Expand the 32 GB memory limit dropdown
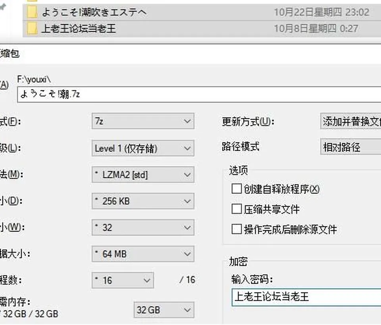381x325 pixels. [x=164, y=310]
